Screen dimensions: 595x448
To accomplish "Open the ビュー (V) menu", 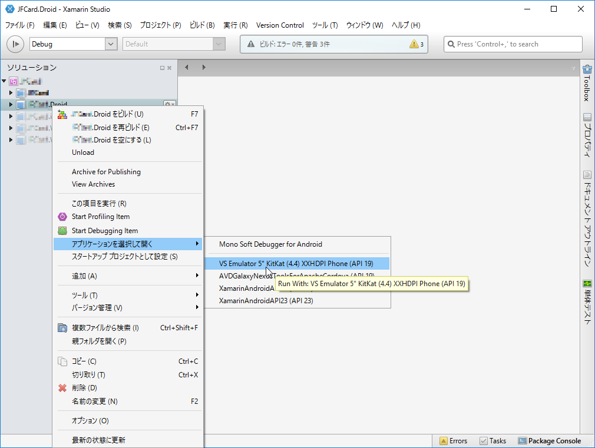I will [x=87, y=25].
